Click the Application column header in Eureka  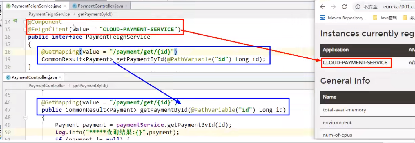(336, 50)
